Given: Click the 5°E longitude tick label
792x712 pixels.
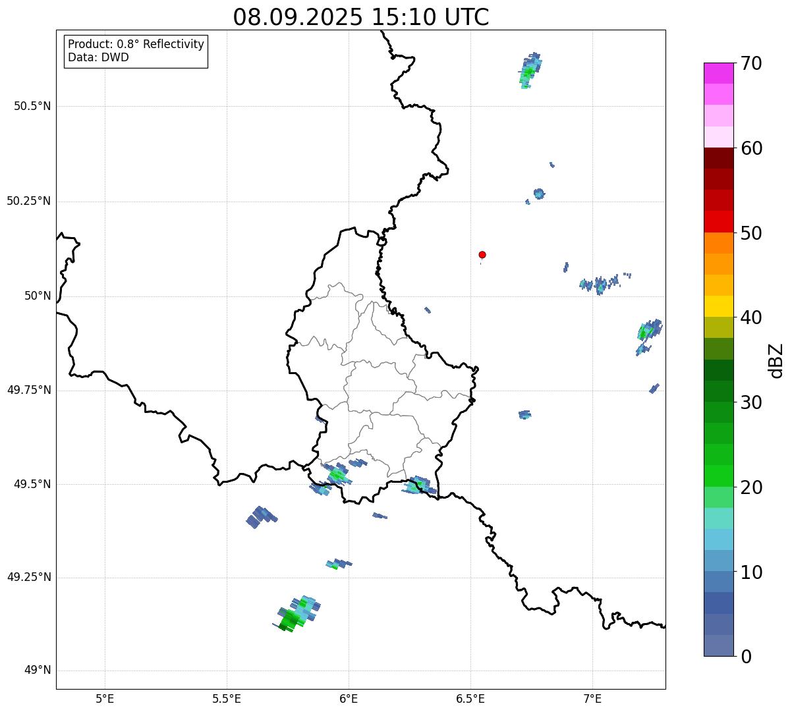Looking at the screenshot, I should pyautogui.click(x=105, y=699).
